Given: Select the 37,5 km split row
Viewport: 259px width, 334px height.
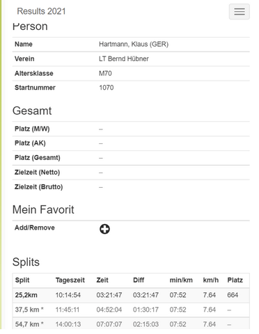Looking at the screenshot, I should 131,310.
